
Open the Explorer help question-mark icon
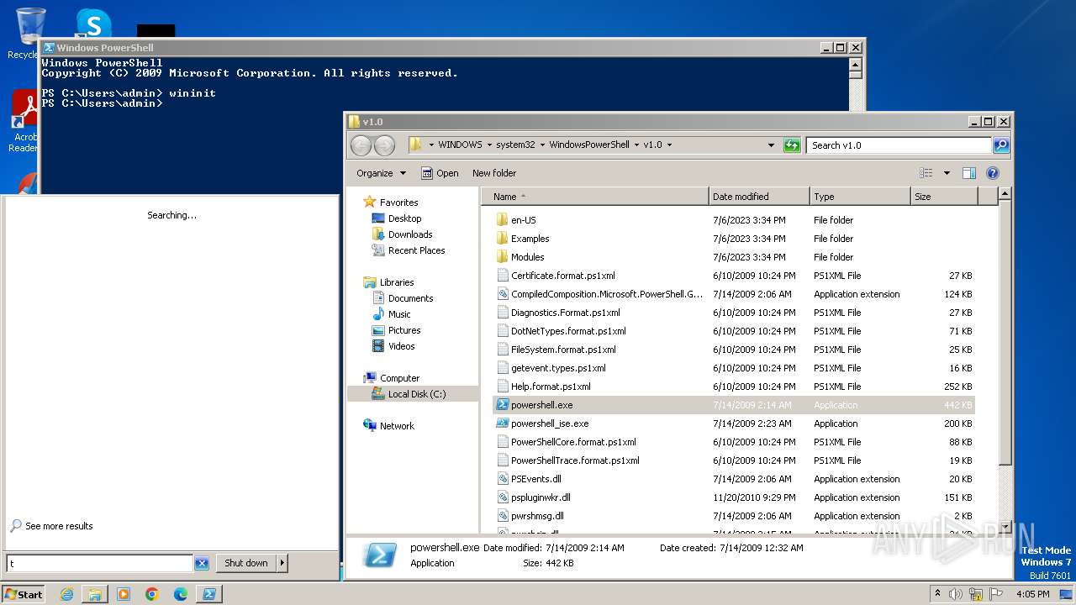coord(992,173)
